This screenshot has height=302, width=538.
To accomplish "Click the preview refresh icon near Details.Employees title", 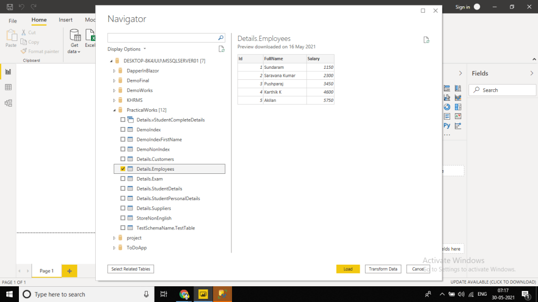I will pyautogui.click(x=427, y=40).
